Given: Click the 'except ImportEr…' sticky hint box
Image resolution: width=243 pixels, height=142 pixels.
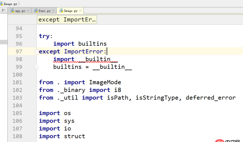Looking at the screenshot, I should [67, 20].
